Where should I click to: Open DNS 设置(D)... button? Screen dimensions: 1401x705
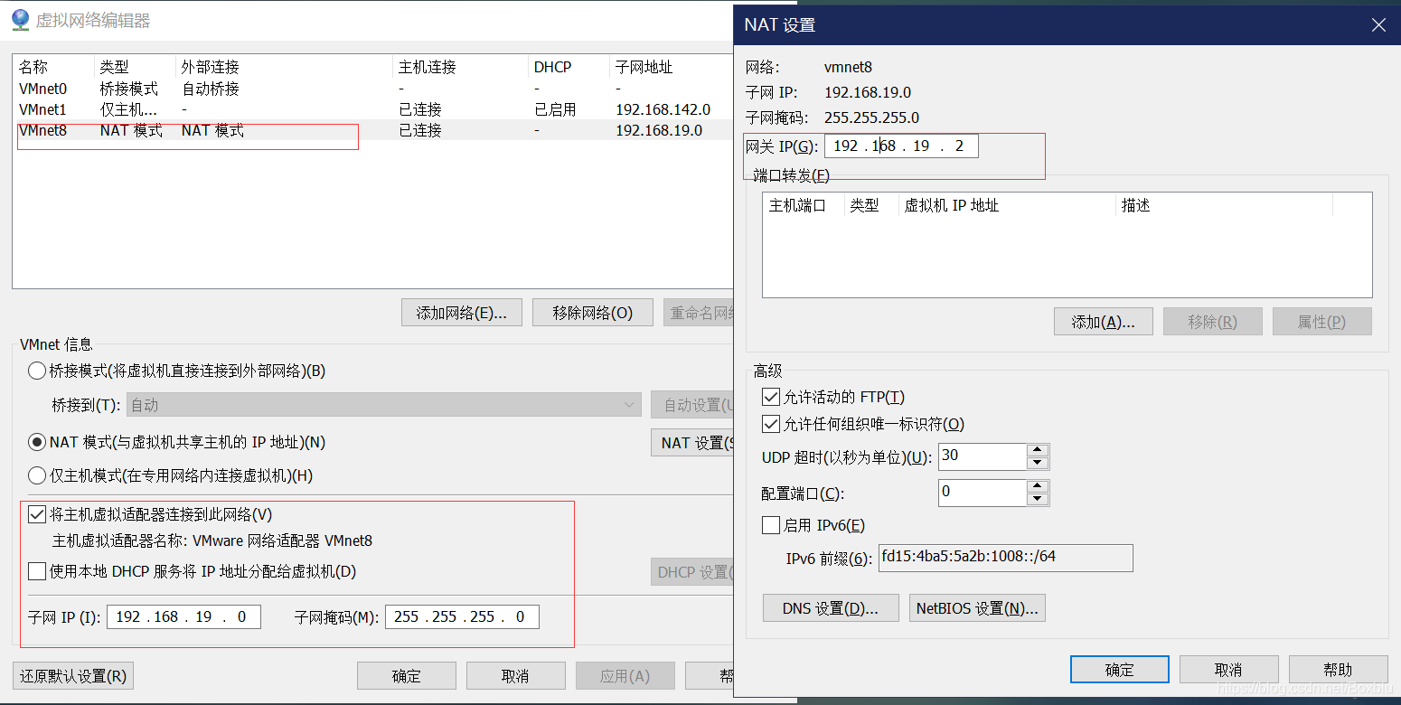tap(831, 608)
